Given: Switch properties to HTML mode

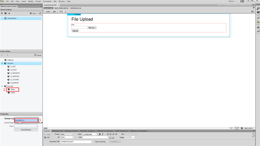Looking at the screenshot, I should pyautogui.click(x=47, y=134).
